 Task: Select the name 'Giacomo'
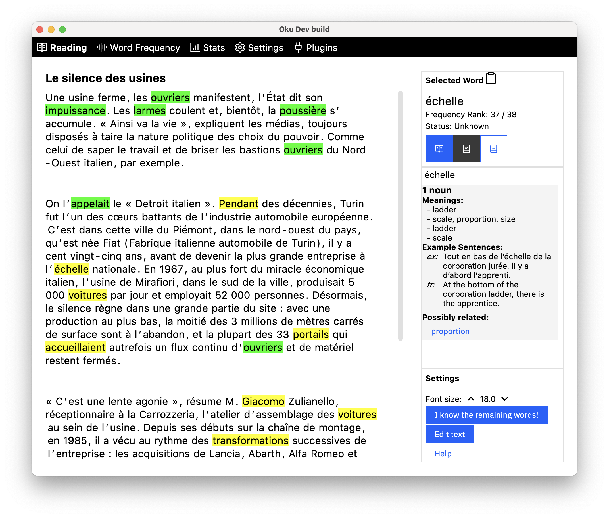[263, 401]
